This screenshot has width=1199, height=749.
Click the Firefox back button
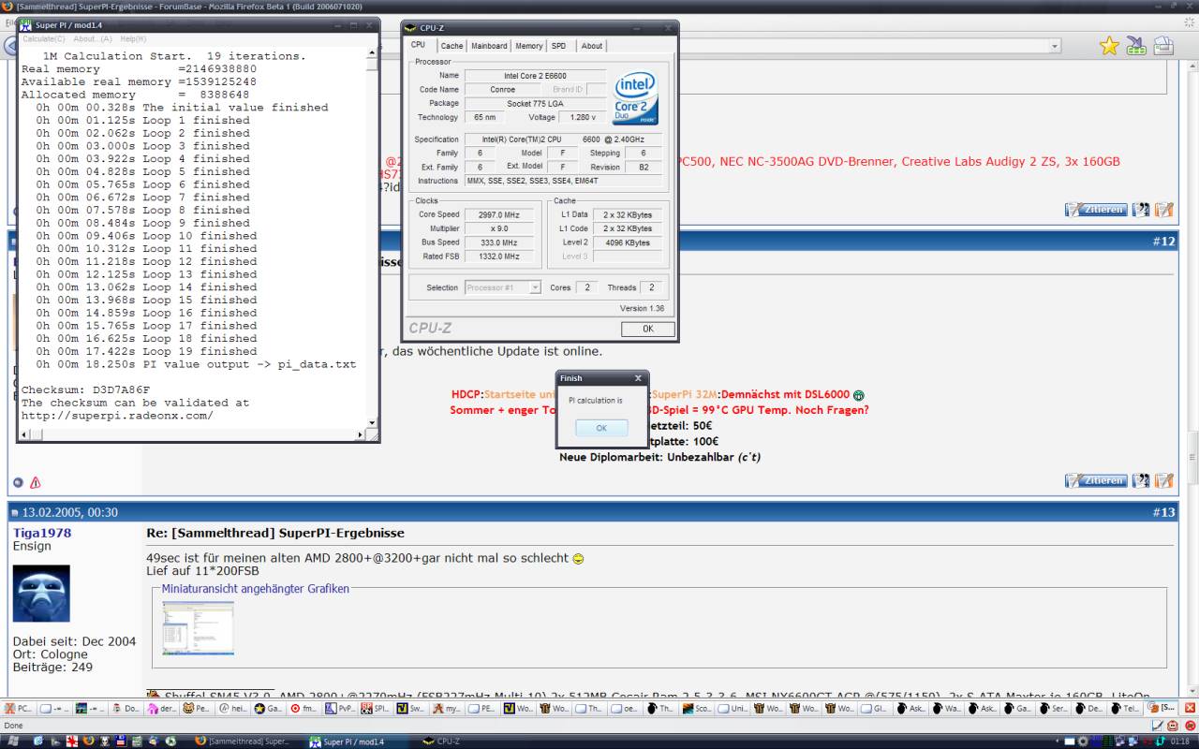11,46
